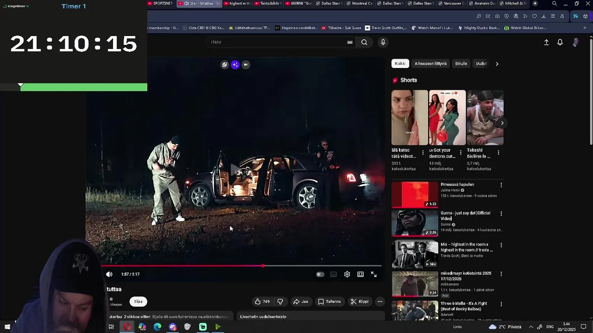Save the video with Tallenna button
This screenshot has width=593, height=333.
click(329, 302)
